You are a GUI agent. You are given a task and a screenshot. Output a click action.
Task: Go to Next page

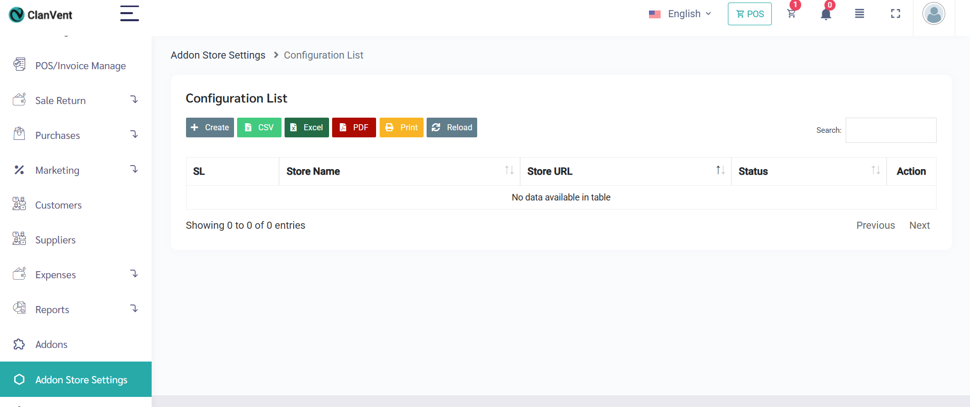tap(919, 225)
